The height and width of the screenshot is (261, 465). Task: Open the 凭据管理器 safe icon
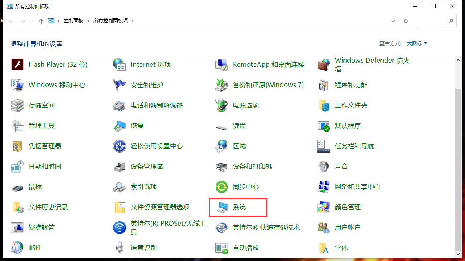pos(18,146)
